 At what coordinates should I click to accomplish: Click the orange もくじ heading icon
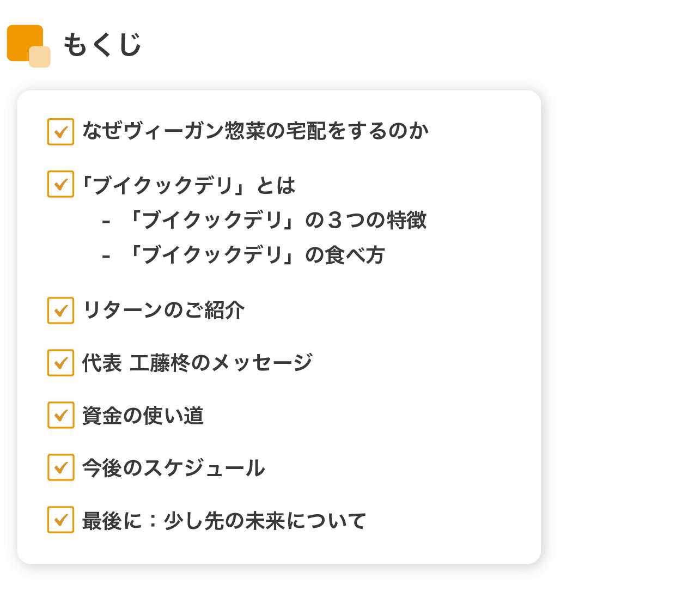click(28, 45)
